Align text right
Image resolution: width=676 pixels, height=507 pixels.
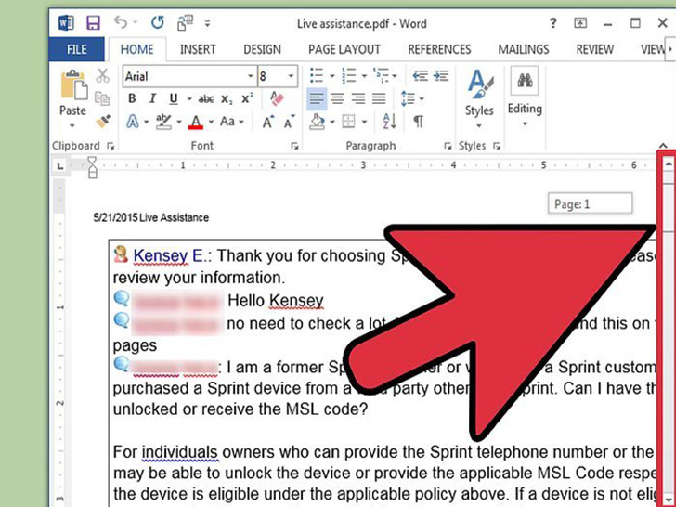pos(358,99)
